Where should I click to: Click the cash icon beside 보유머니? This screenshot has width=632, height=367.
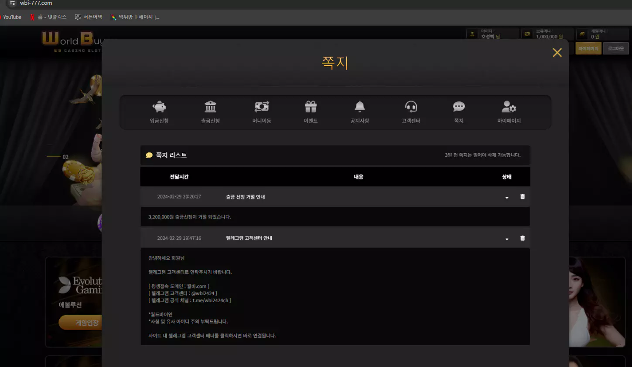[x=527, y=34]
